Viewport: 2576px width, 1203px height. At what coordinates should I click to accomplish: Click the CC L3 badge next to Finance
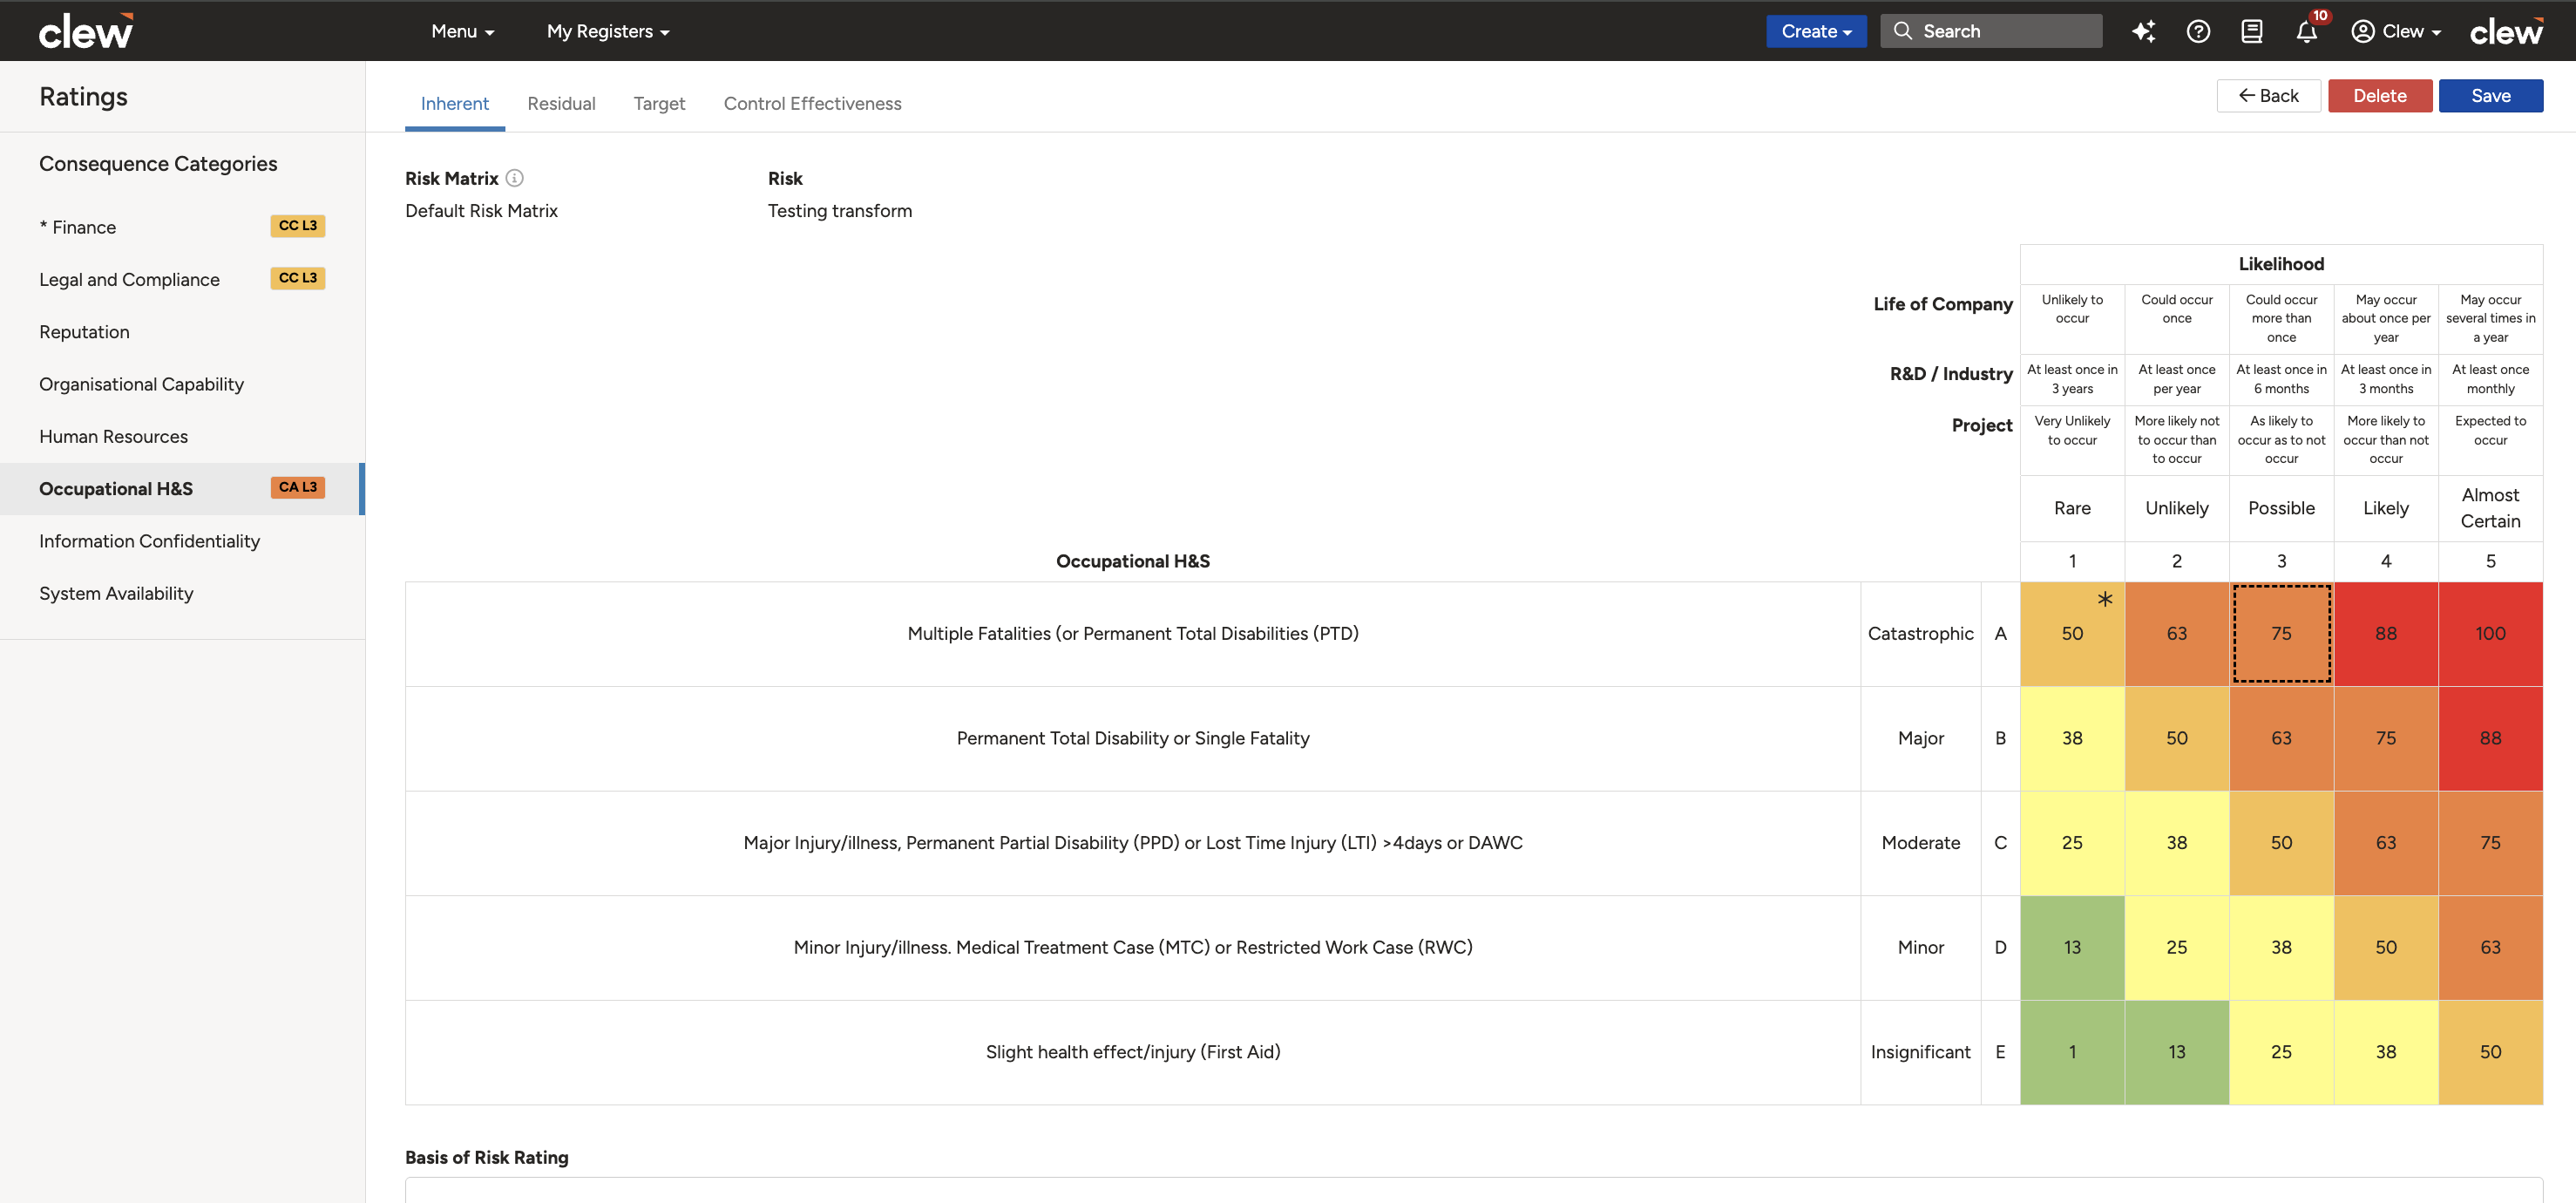click(x=298, y=226)
